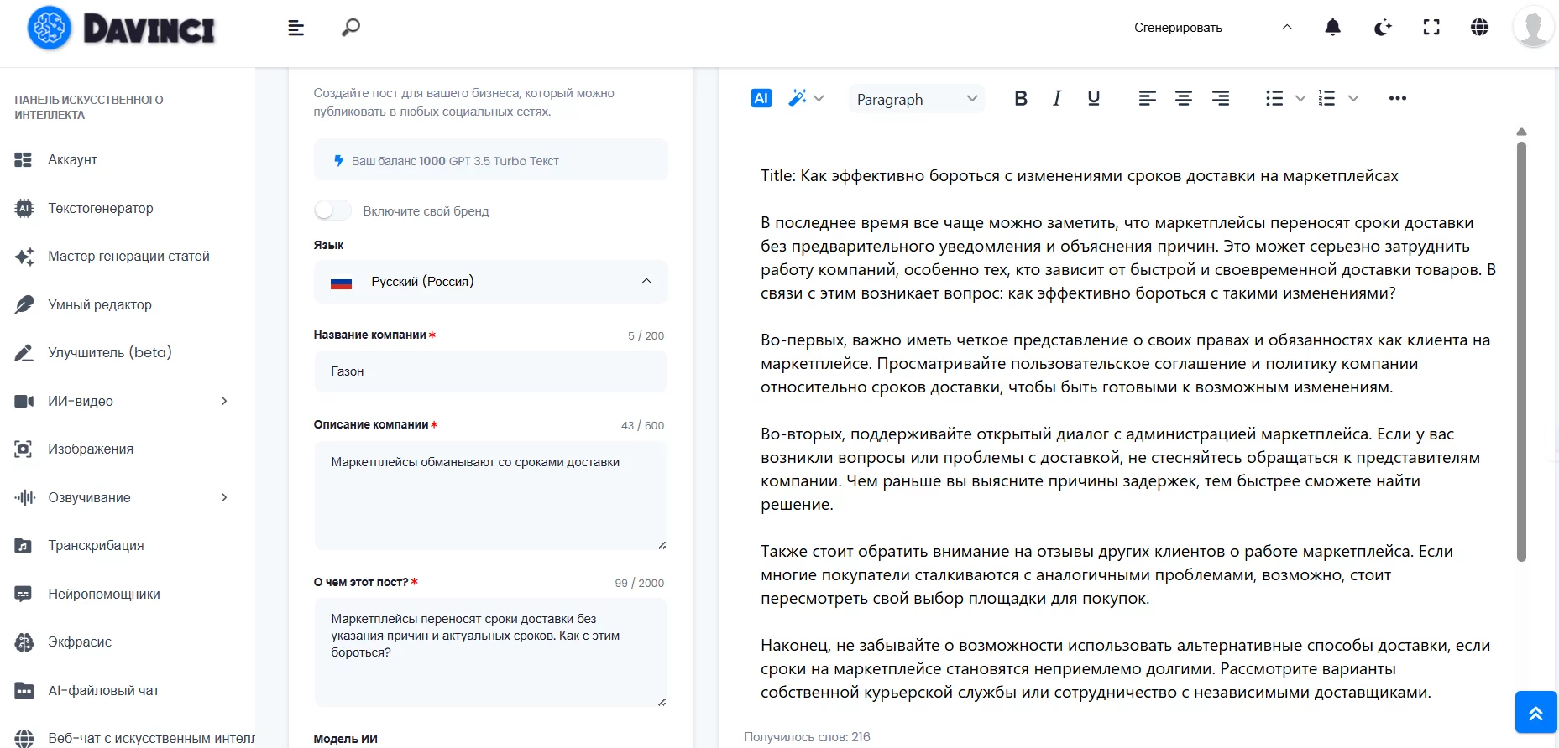Go to Умный редактор menu item

point(99,304)
